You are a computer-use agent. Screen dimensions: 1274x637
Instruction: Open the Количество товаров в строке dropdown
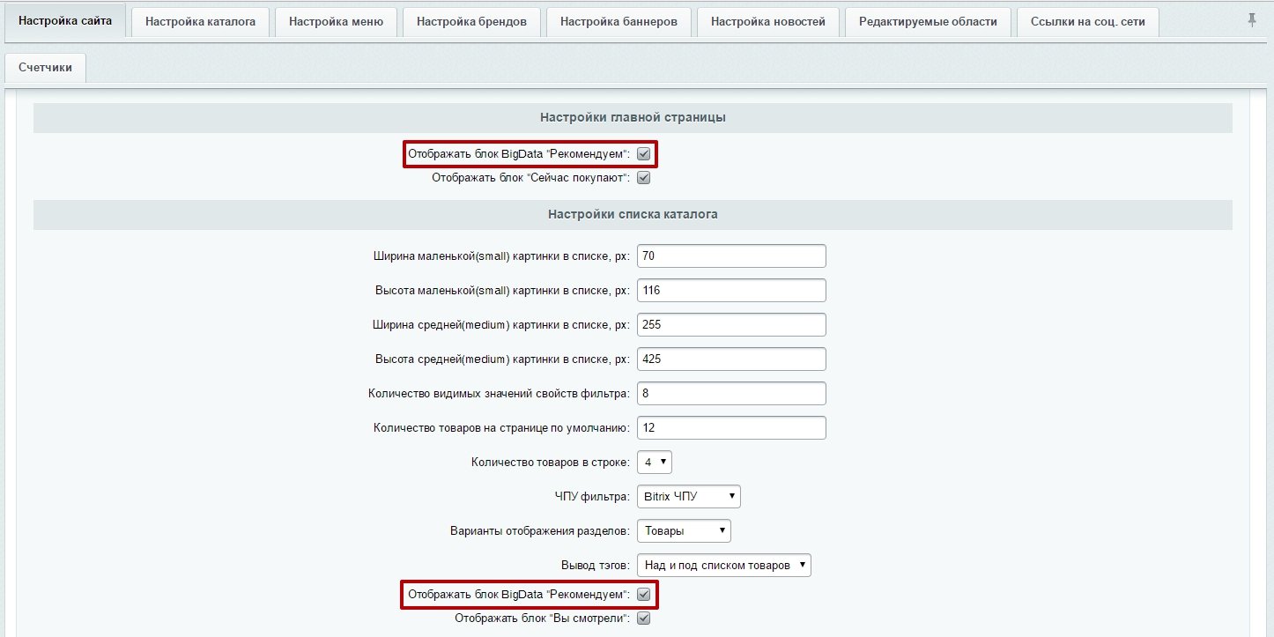point(655,462)
